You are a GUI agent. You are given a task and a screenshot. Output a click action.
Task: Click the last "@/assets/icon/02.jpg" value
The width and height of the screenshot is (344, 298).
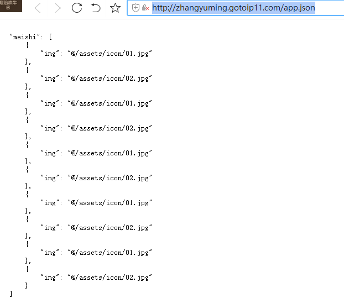click(x=110, y=277)
